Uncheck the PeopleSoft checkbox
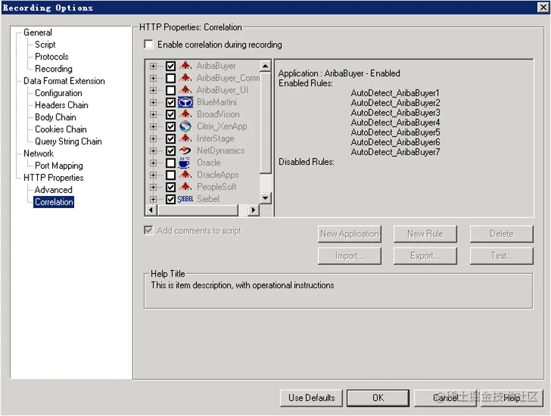Image resolution: width=551 pixels, height=416 pixels. 171,187
